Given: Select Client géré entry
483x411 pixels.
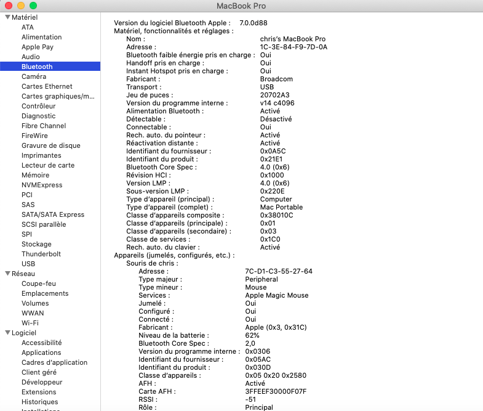Looking at the screenshot, I should pos(39,372).
